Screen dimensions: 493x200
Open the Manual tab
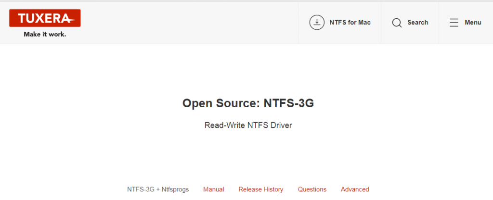(213, 189)
